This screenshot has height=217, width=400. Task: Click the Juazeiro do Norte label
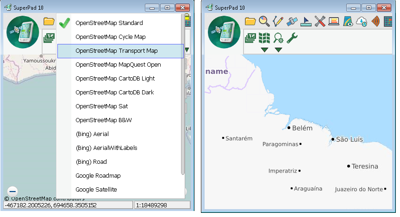[x=359, y=189]
